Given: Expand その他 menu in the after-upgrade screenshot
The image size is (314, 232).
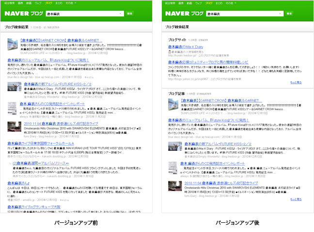Looking at the screenshot, I should coord(231,3).
